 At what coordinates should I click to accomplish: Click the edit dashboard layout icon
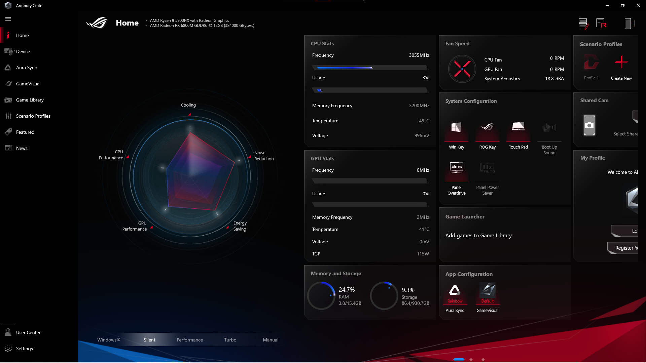pyautogui.click(x=583, y=24)
